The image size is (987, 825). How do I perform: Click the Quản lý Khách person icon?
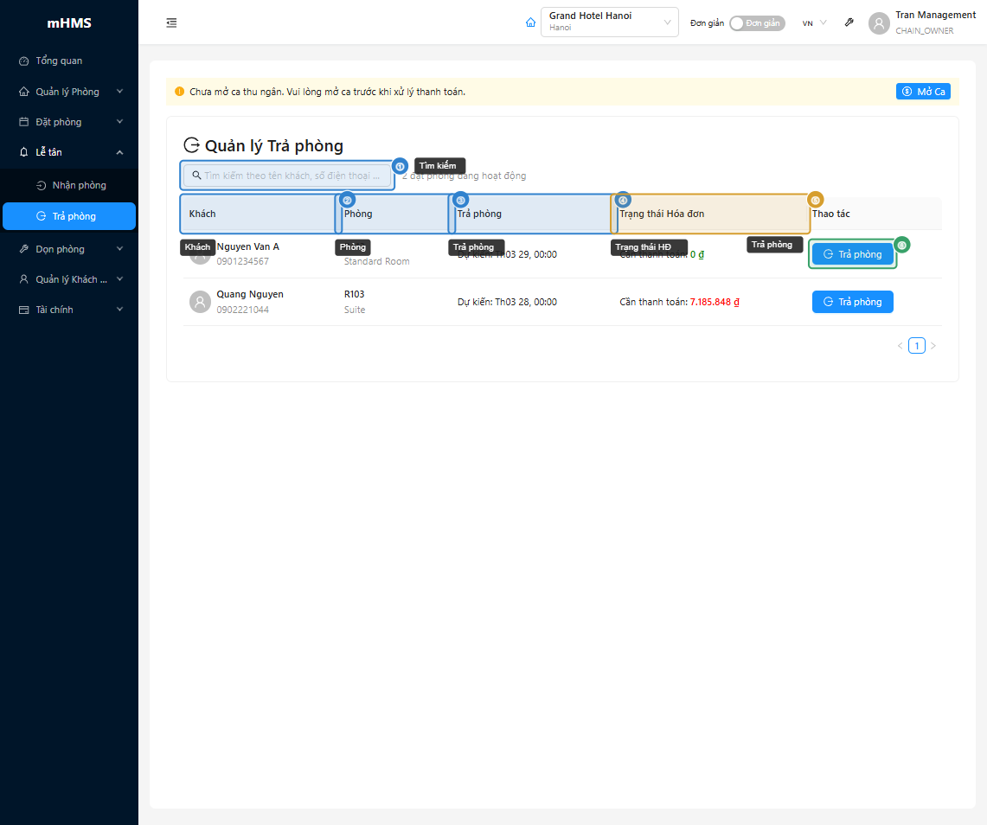pyautogui.click(x=24, y=279)
